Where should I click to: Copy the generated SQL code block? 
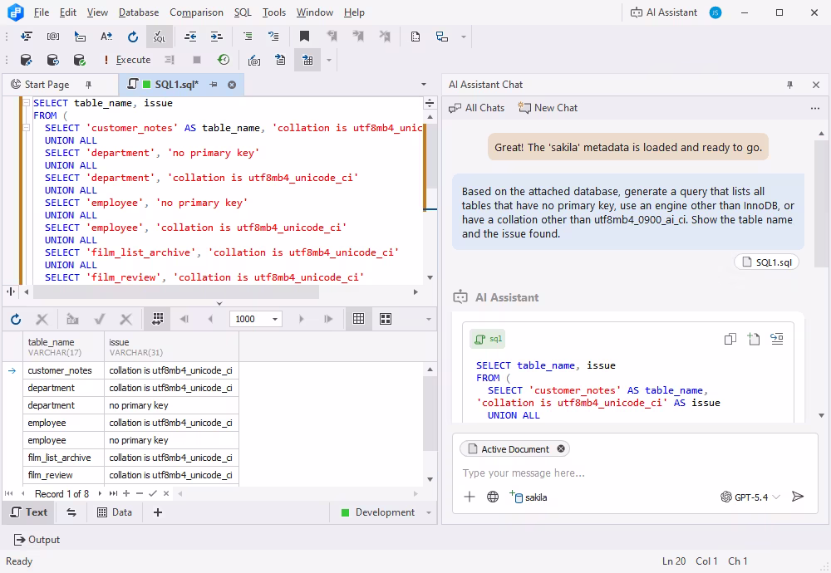pos(730,339)
